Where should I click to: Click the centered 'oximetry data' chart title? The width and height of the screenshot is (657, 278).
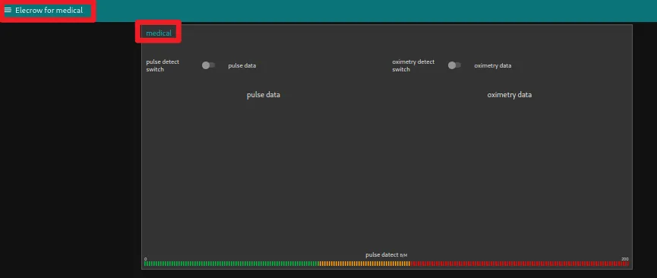[x=510, y=95]
